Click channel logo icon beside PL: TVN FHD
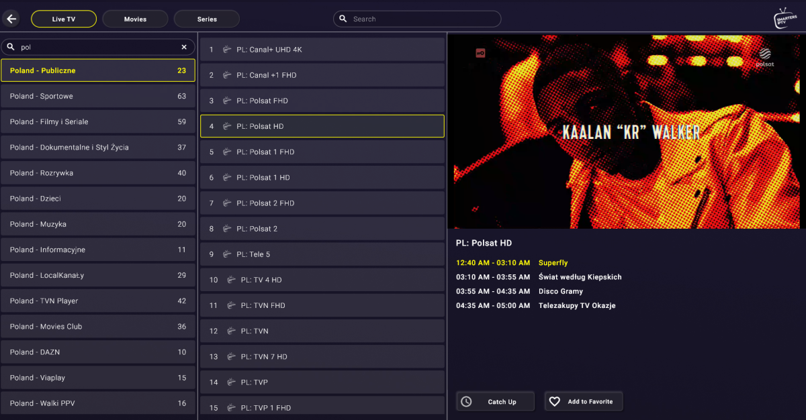The width and height of the screenshot is (806, 420). (x=230, y=305)
